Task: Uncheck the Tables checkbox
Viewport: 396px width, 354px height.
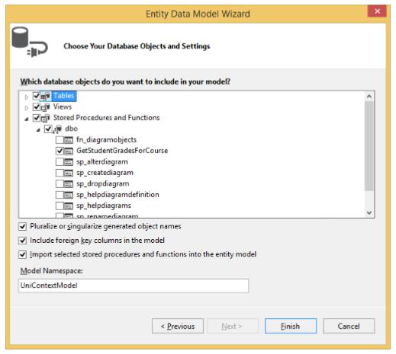Action: pos(37,96)
